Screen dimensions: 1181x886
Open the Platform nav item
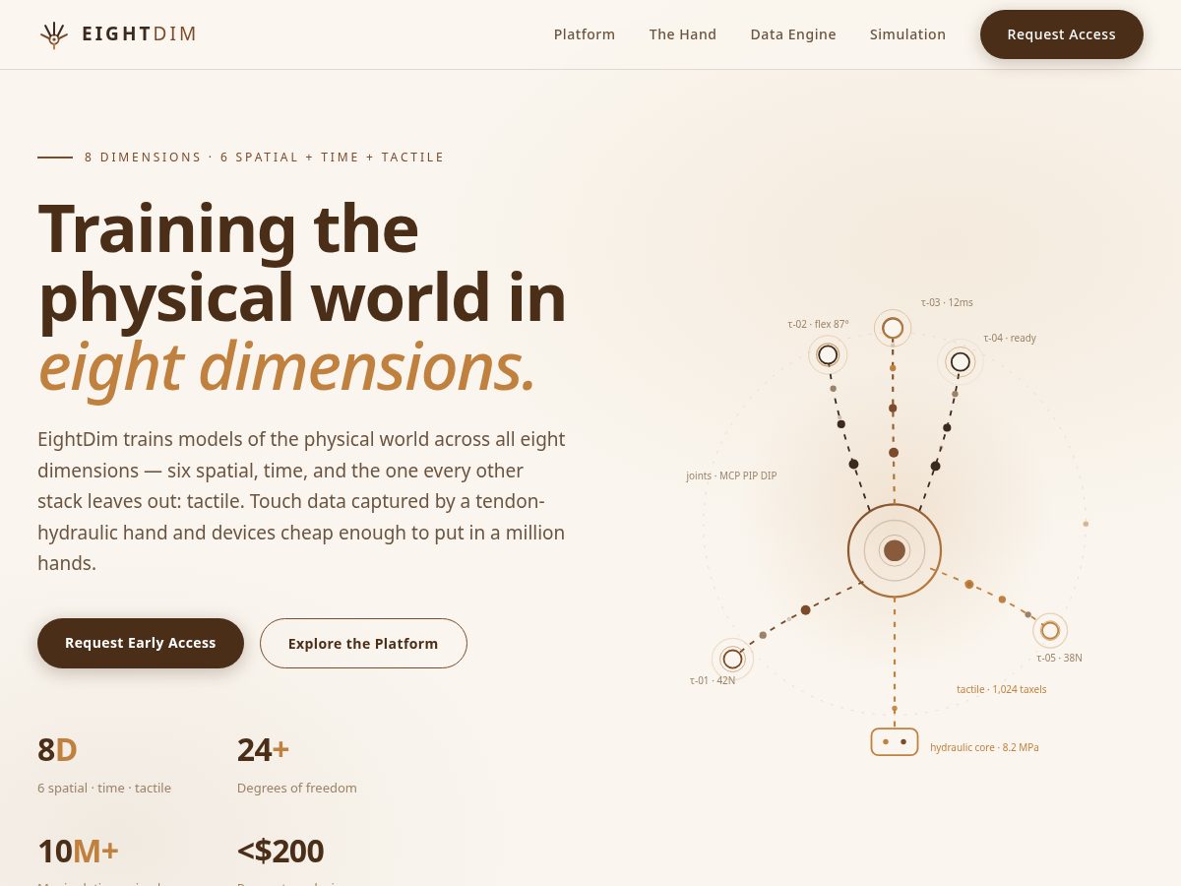click(585, 34)
